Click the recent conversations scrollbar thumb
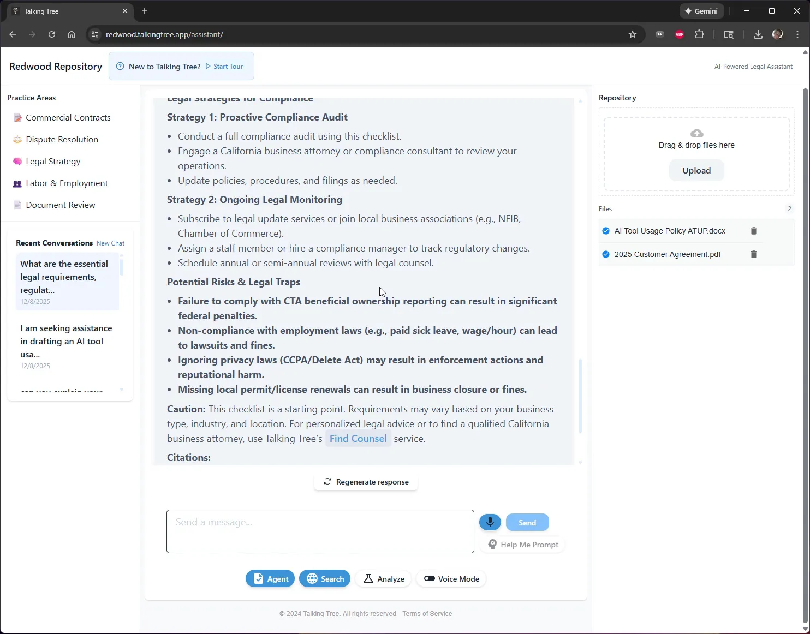 click(121, 267)
